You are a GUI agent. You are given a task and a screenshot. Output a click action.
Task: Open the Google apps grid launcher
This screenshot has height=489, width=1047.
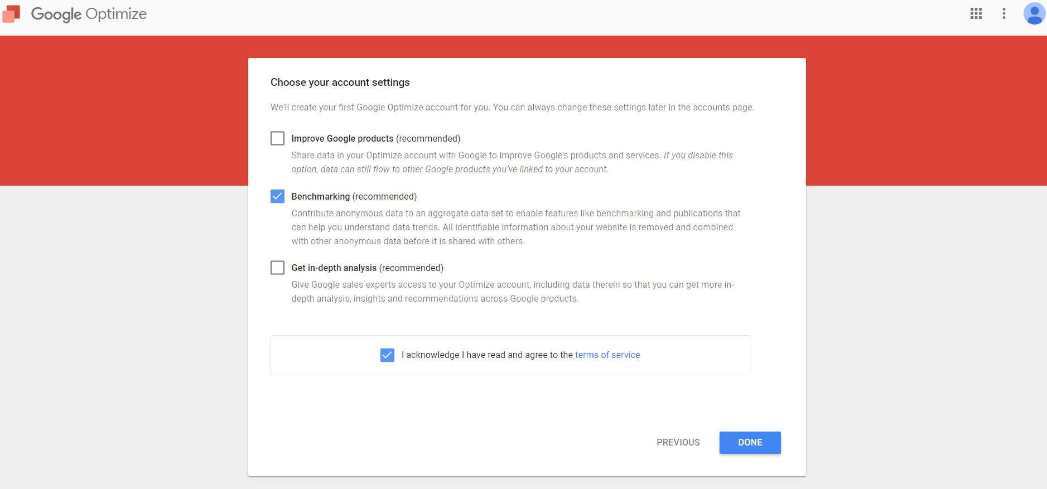(x=976, y=14)
